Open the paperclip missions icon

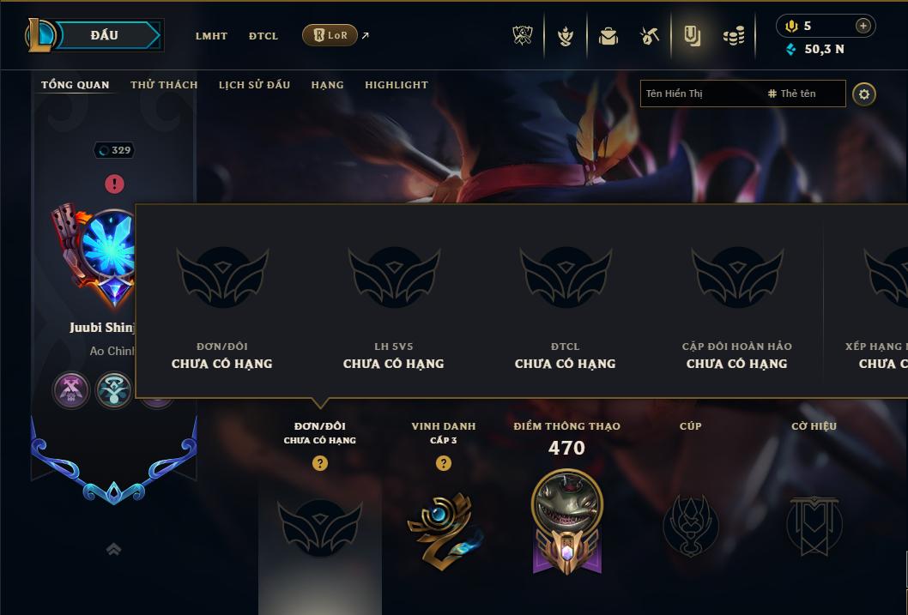click(x=692, y=36)
